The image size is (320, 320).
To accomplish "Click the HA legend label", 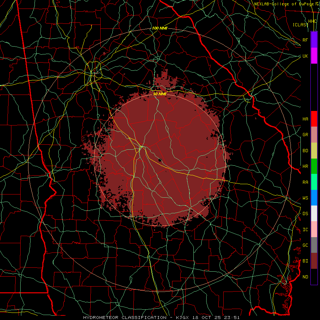I will tap(305, 119).
